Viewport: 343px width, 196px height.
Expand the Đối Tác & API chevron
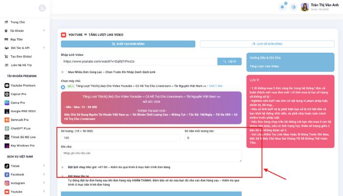(44, 48)
